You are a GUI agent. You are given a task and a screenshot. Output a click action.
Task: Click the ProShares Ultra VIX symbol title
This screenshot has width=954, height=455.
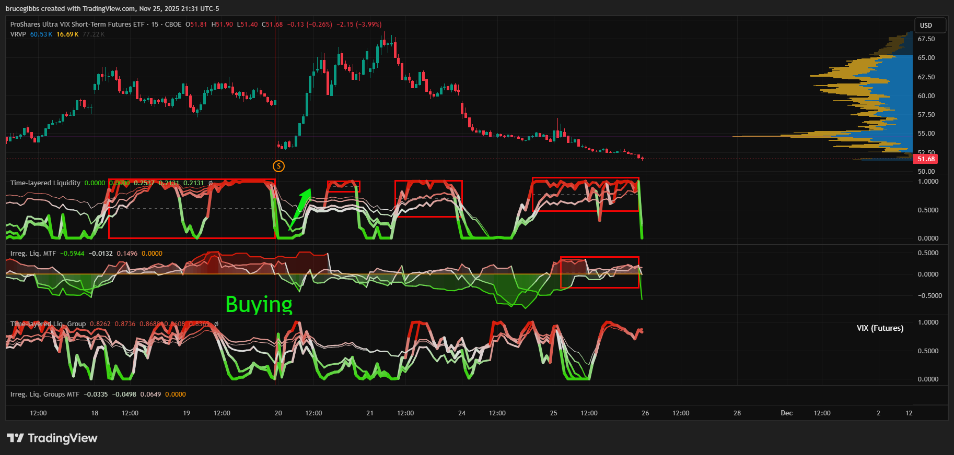(x=77, y=25)
